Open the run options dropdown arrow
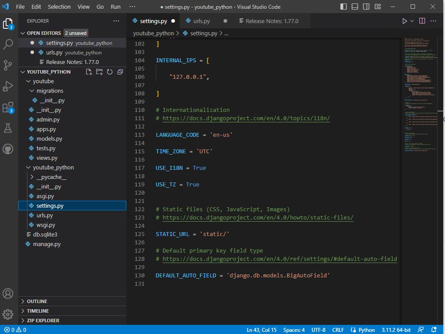This screenshot has height=334, width=445. [x=412, y=21]
